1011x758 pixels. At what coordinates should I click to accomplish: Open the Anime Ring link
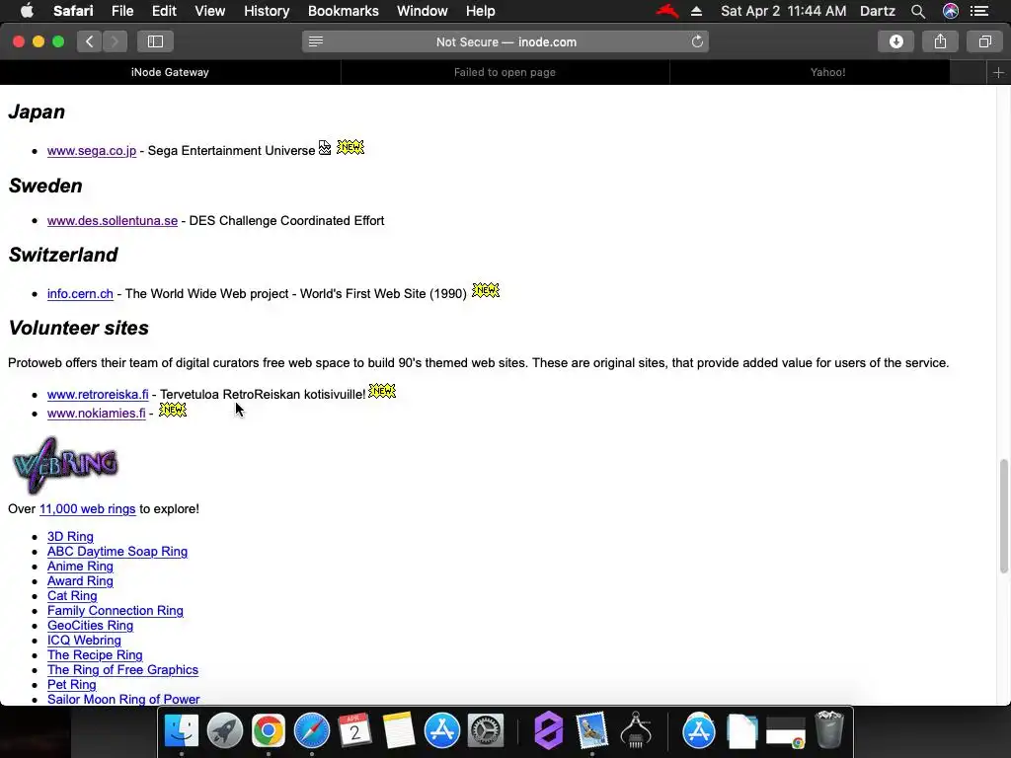[80, 567]
